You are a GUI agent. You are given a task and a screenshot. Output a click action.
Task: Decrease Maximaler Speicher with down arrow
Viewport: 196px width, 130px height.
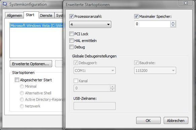[x=173, y=26]
